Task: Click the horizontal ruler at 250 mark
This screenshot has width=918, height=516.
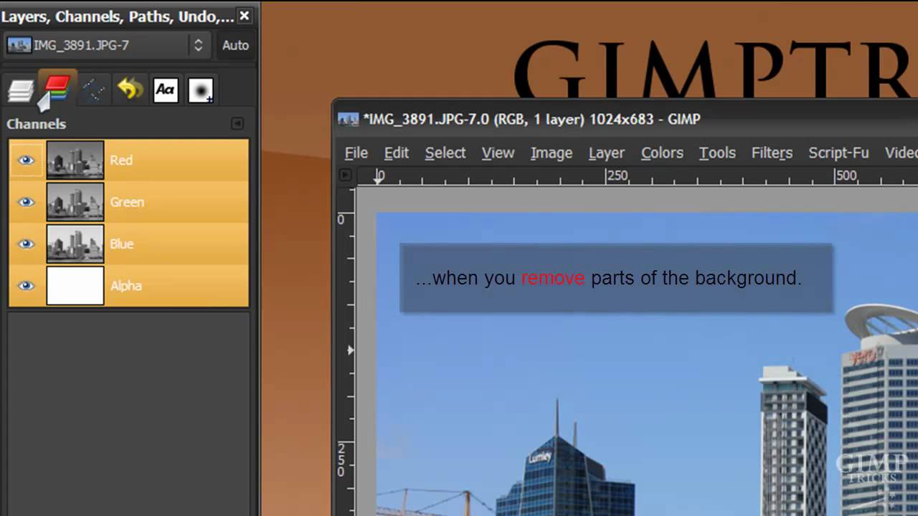Action: (x=616, y=176)
